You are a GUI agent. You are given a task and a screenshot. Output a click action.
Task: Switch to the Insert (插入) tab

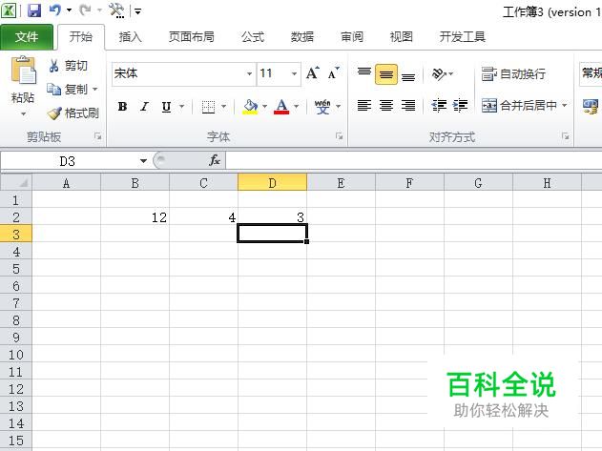[130, 37]
